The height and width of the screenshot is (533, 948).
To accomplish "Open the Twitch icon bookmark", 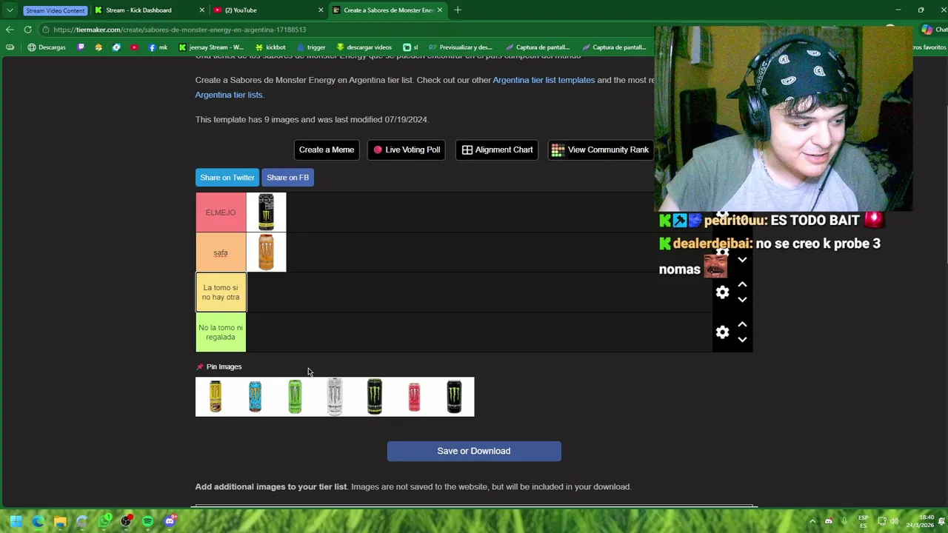I will (81, 47).
